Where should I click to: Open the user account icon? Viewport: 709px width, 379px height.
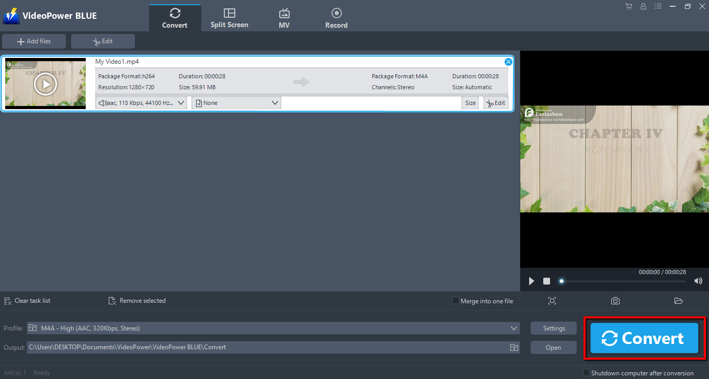[643, 6]
